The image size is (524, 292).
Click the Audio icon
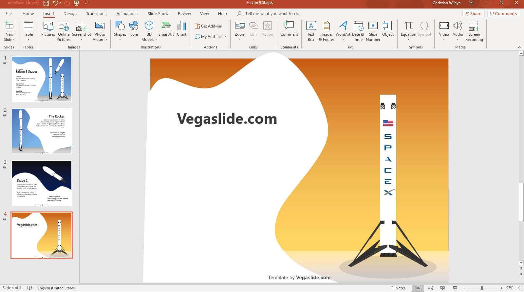tap(458, 26)
